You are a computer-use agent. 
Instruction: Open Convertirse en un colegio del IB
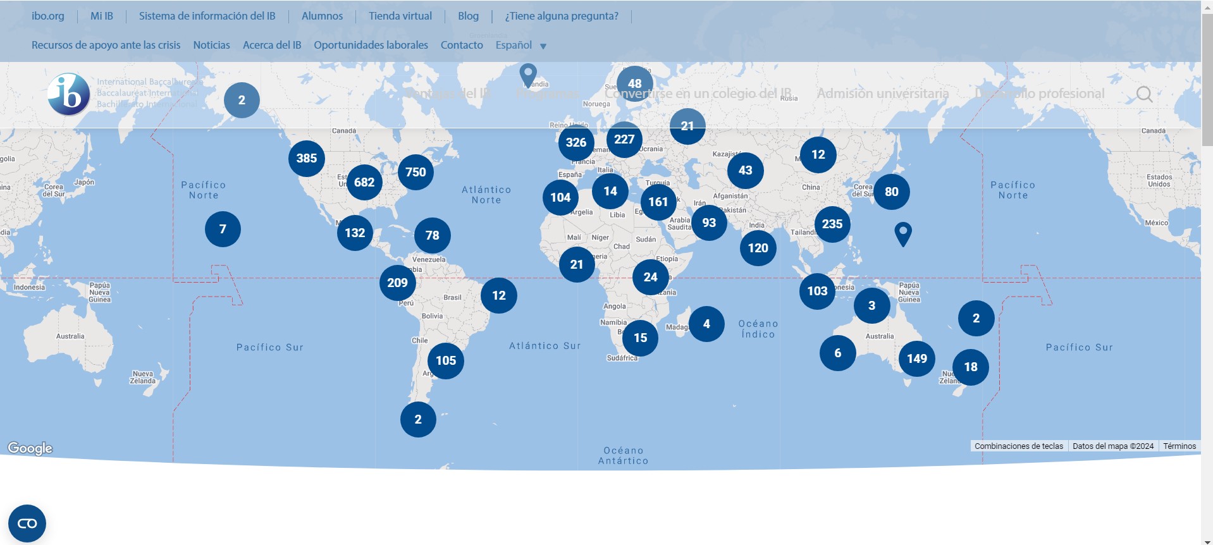click(x=698, y=94)
